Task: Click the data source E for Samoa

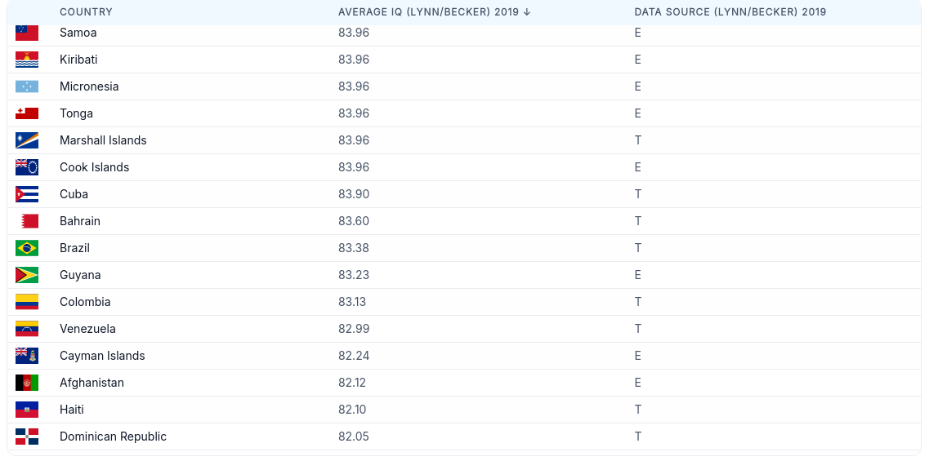Action: click(x=638, y=33)
